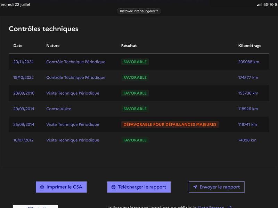This screenshot has height=208, width=278.
Task: Select mileage 205088 km
Action: pos(248,62)
